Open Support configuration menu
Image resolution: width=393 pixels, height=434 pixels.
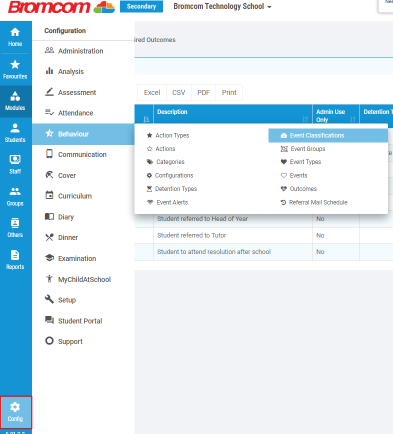click(x=83, y=341)
